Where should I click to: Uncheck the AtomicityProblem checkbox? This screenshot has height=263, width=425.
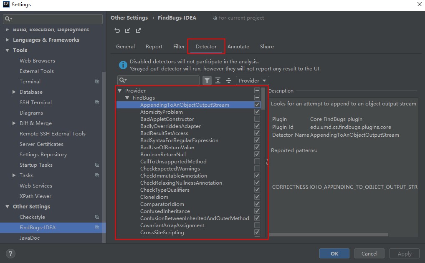click(x=257, y=112)
